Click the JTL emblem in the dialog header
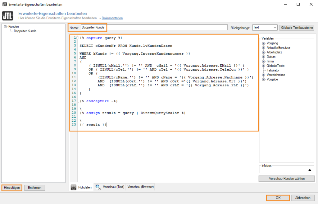318x204 pixels. tap(8, 16)
